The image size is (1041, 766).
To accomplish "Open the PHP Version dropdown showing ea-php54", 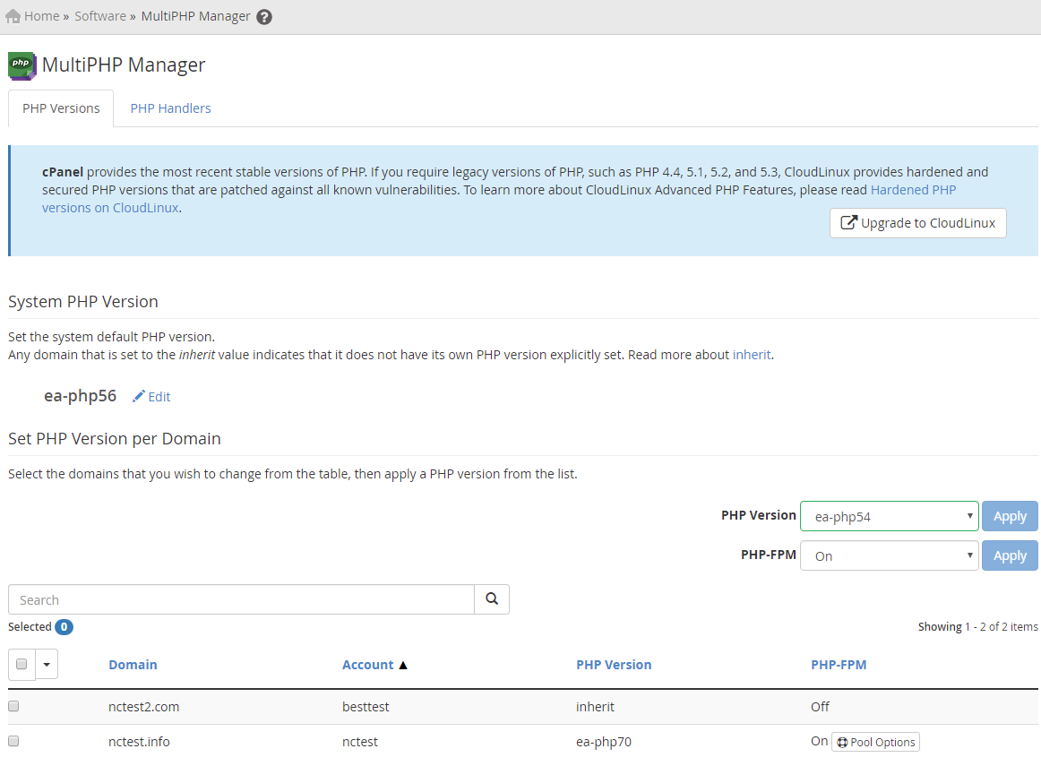I will click(x=889, y=516).
